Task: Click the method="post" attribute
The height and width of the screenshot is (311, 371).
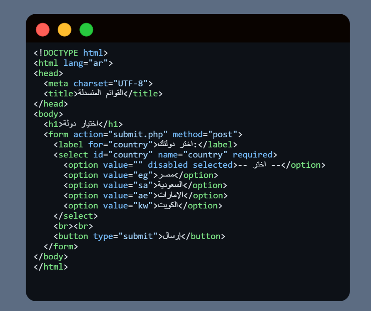Action: 205,135
